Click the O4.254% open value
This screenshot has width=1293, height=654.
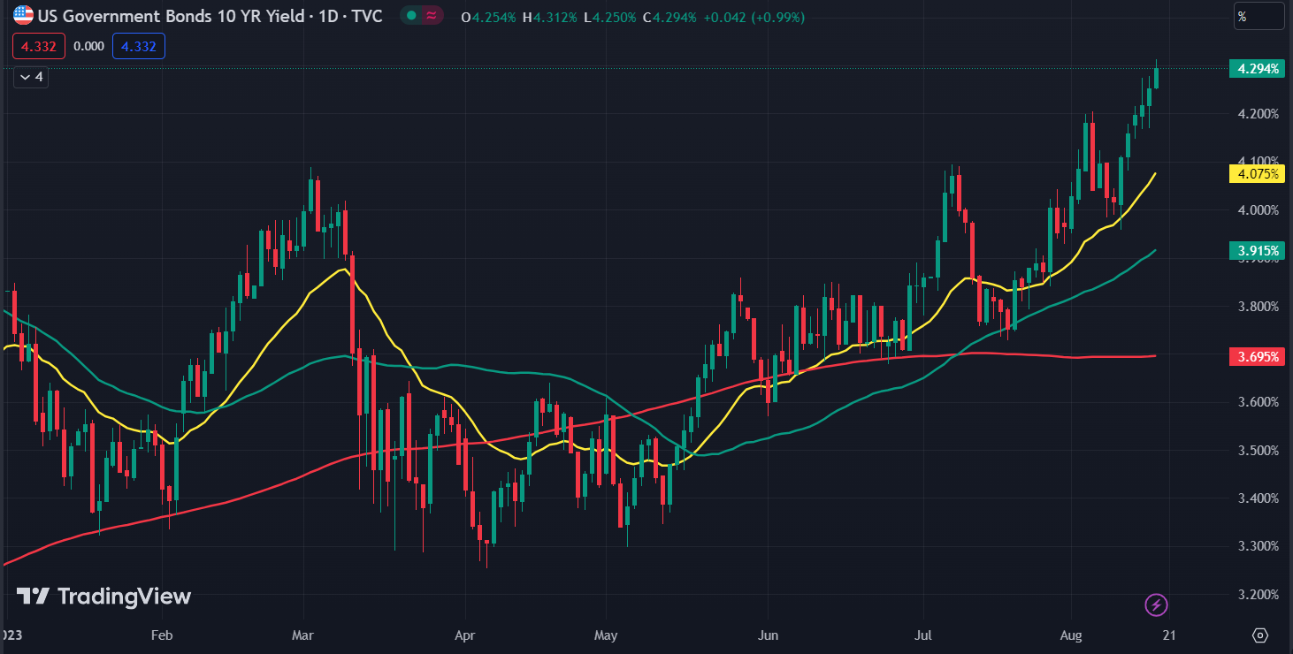tap(490, 16)
